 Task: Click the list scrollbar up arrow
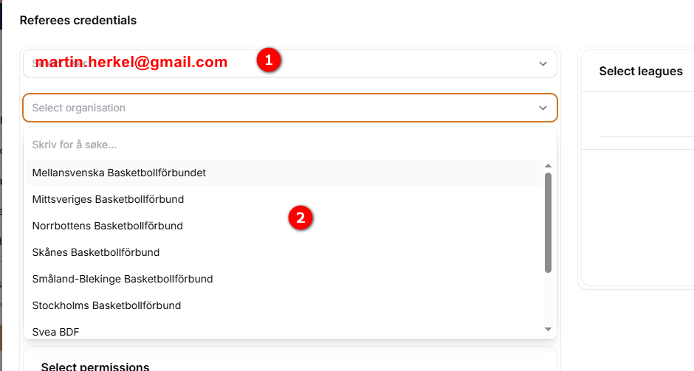pyautogui.click(x=548, y=166)
